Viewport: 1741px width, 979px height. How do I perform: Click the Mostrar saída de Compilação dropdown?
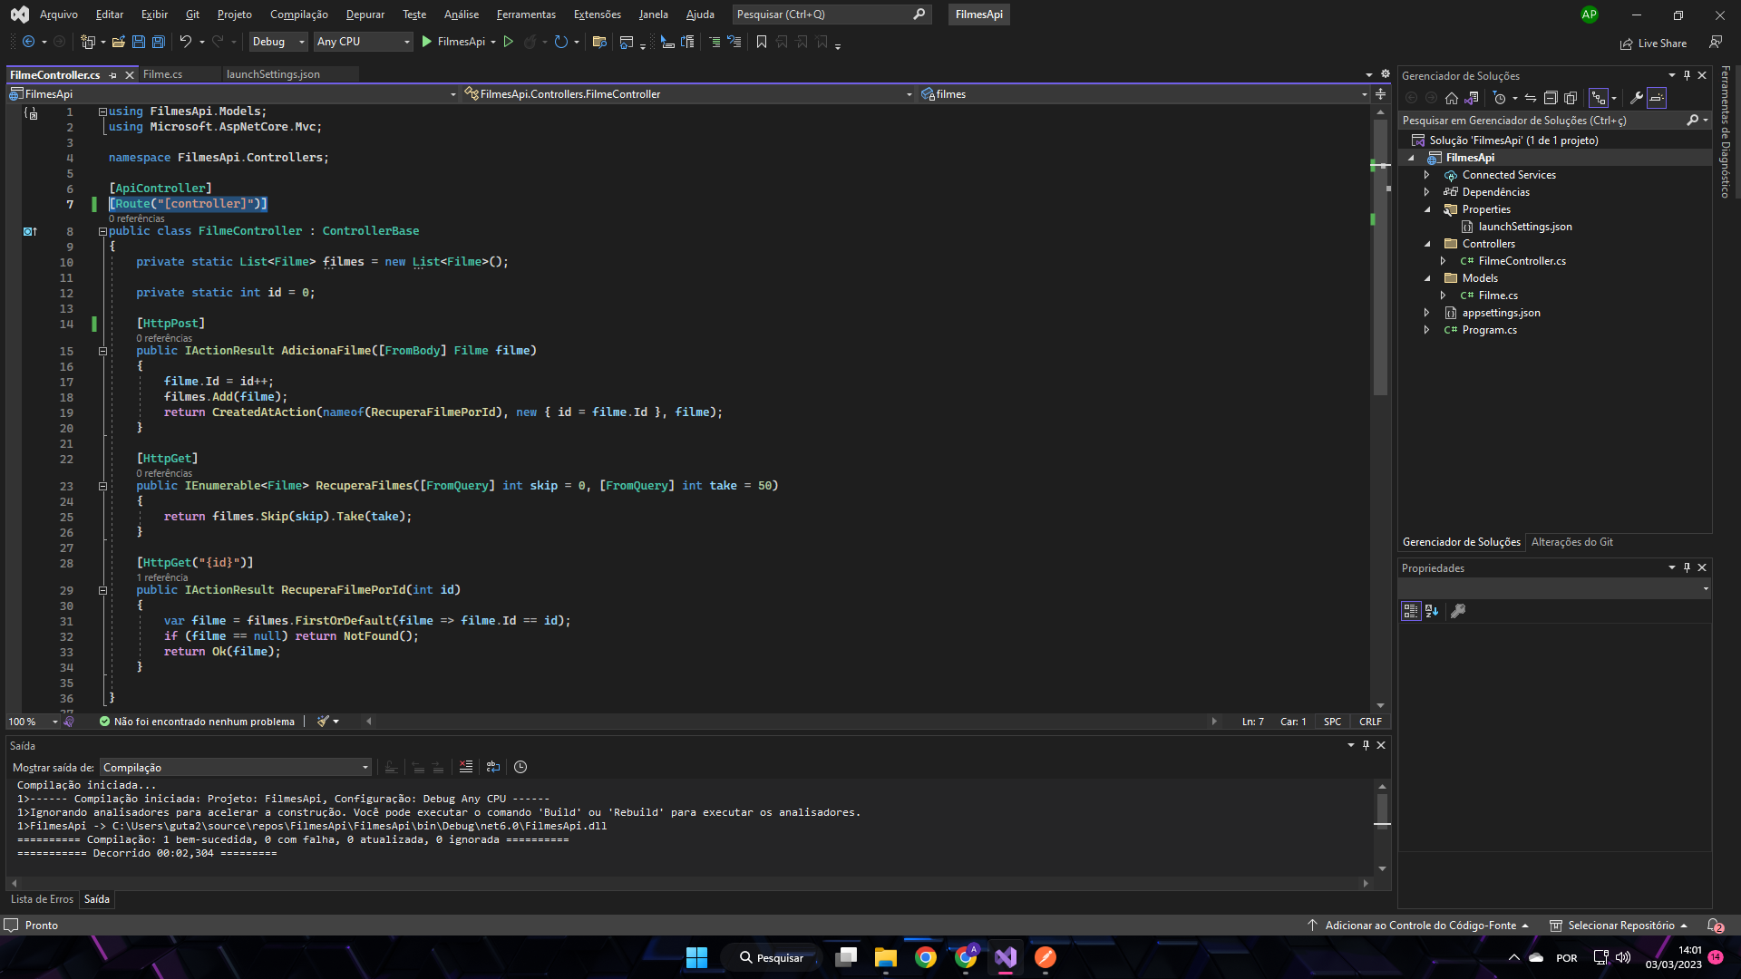point(234,766)
